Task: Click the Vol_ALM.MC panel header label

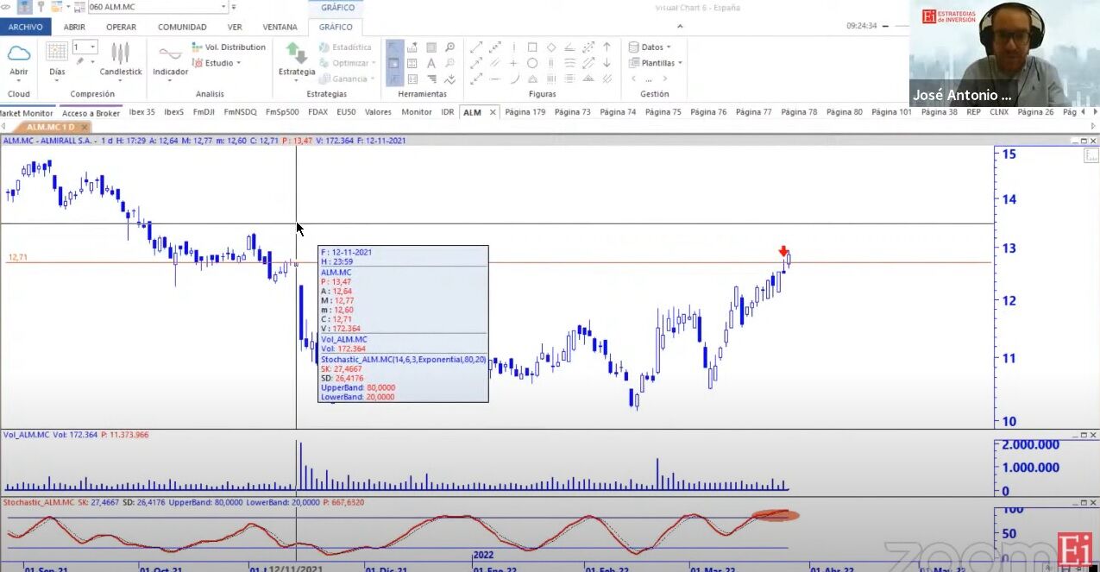Action: 27,435
